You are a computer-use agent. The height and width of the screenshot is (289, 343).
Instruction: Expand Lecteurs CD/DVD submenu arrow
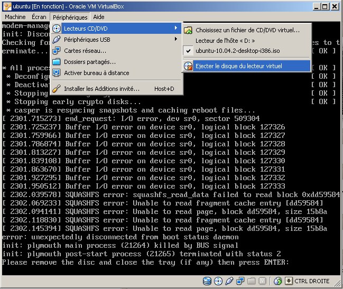(176, 28)
